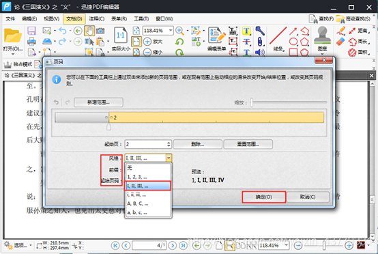378x254 pixels.
Task: Select the red arrow drawing tool
Action: [293, 31]
